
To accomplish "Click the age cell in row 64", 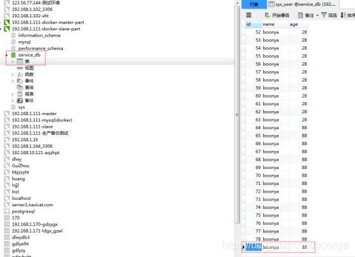I will click(x=298, y=128).
